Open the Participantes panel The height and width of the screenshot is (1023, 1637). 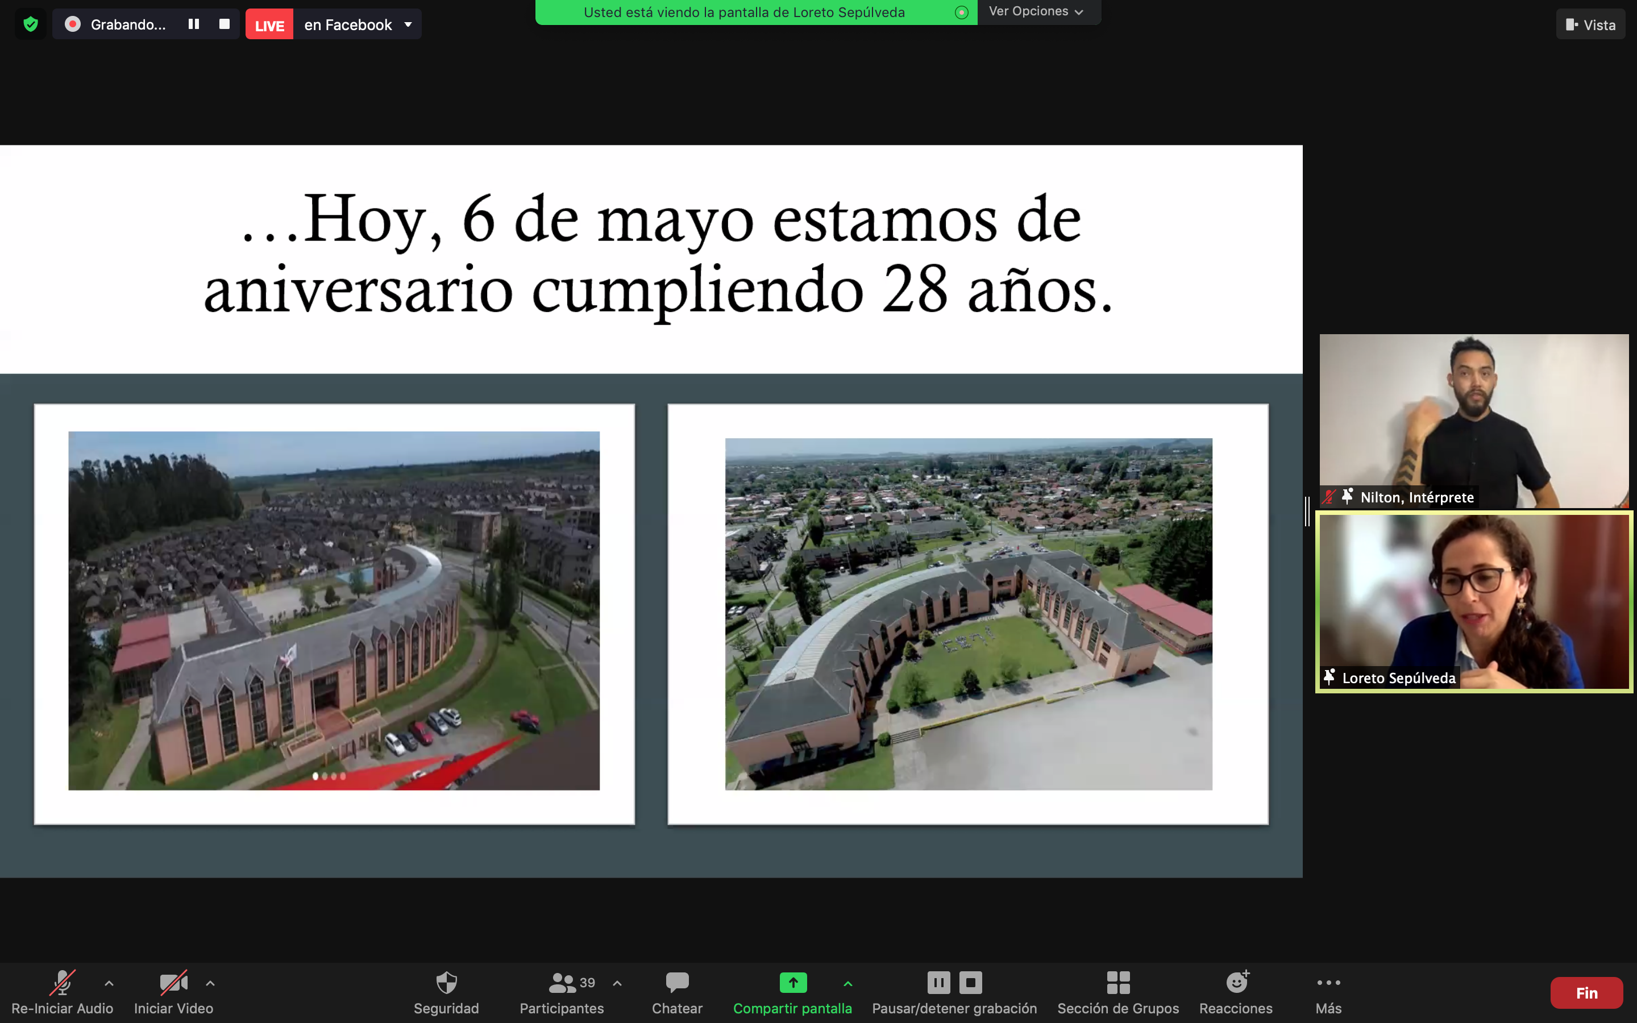pos(562,991)
